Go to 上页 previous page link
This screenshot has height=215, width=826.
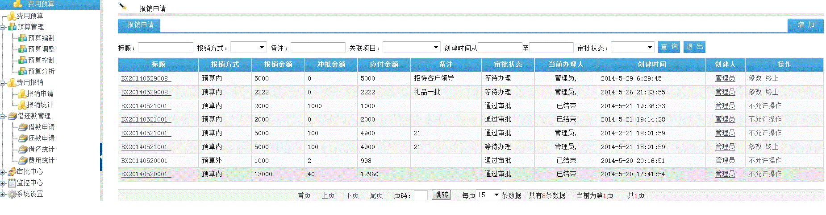(328, 195)
